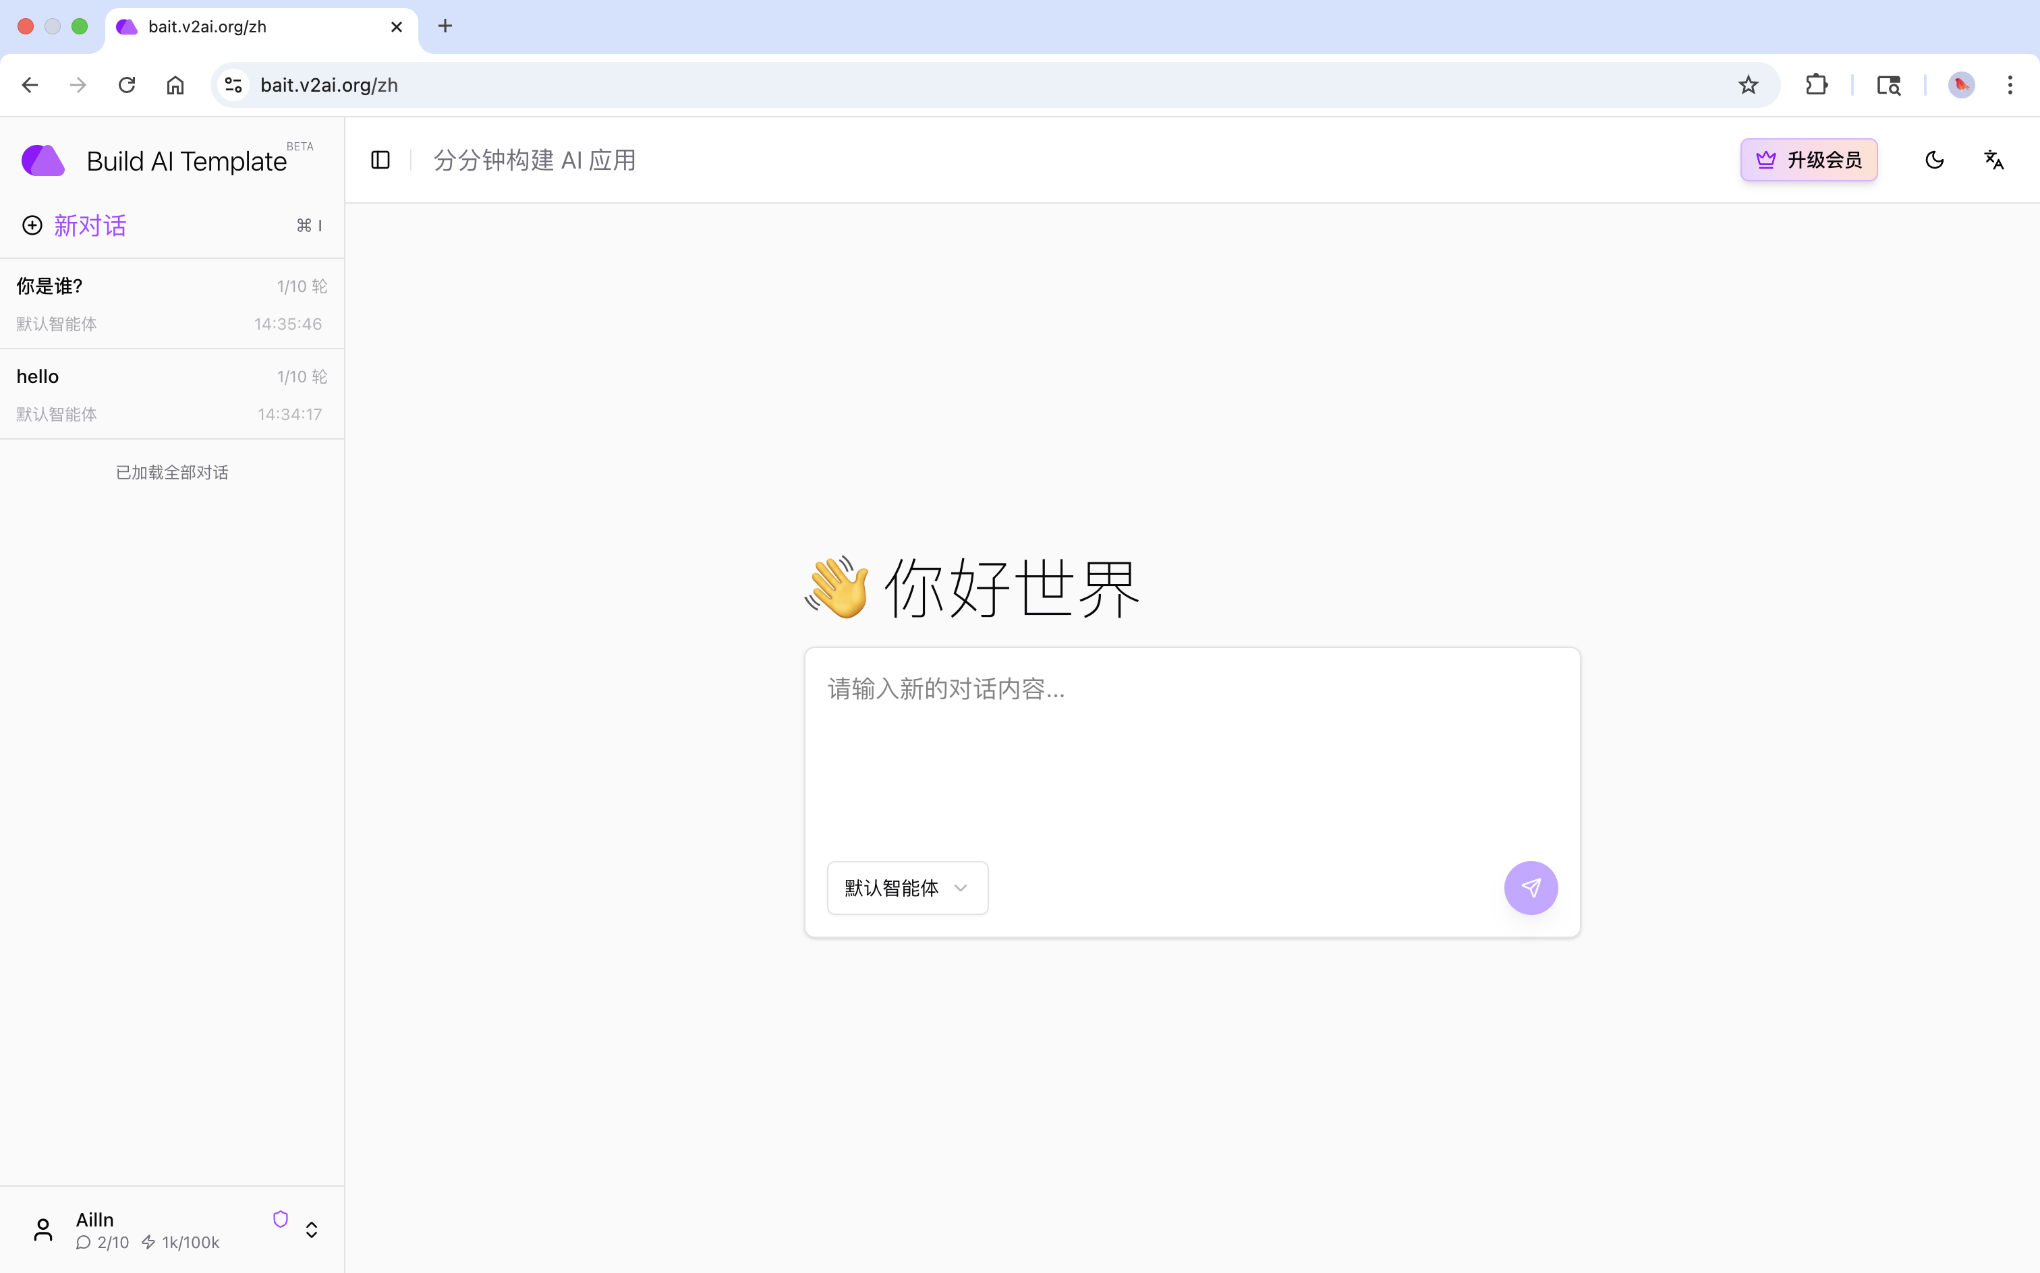Viewport: 2040px width, 1273px height.
Task: Expand the Ailn account menu chevron
Action: tap(312, 1230)
